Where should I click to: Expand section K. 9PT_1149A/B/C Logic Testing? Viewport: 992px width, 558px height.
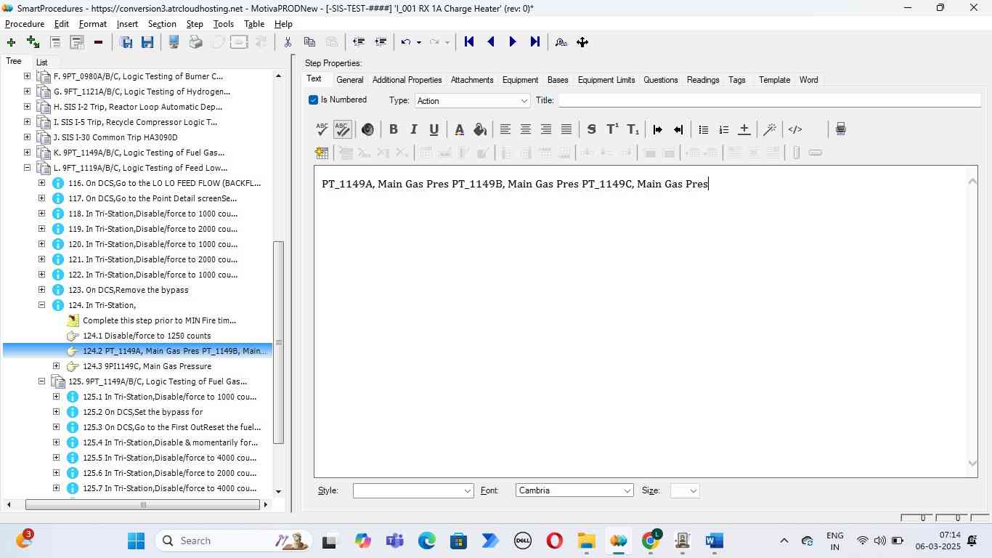[x=27, y=153]
